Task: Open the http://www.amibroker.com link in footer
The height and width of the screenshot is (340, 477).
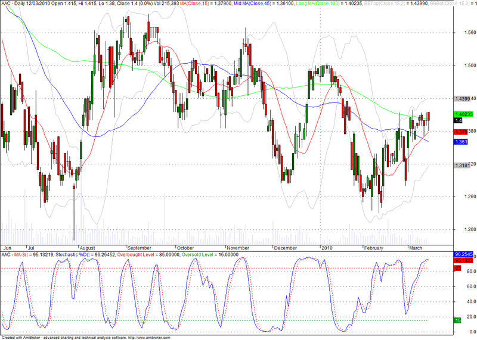Action: click(149, 338)
